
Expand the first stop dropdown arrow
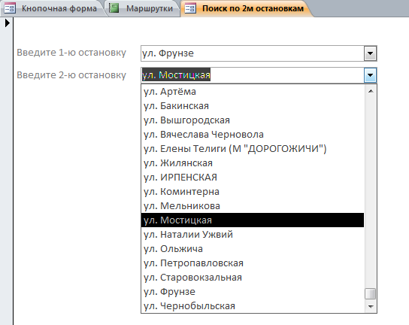point(370,53)
